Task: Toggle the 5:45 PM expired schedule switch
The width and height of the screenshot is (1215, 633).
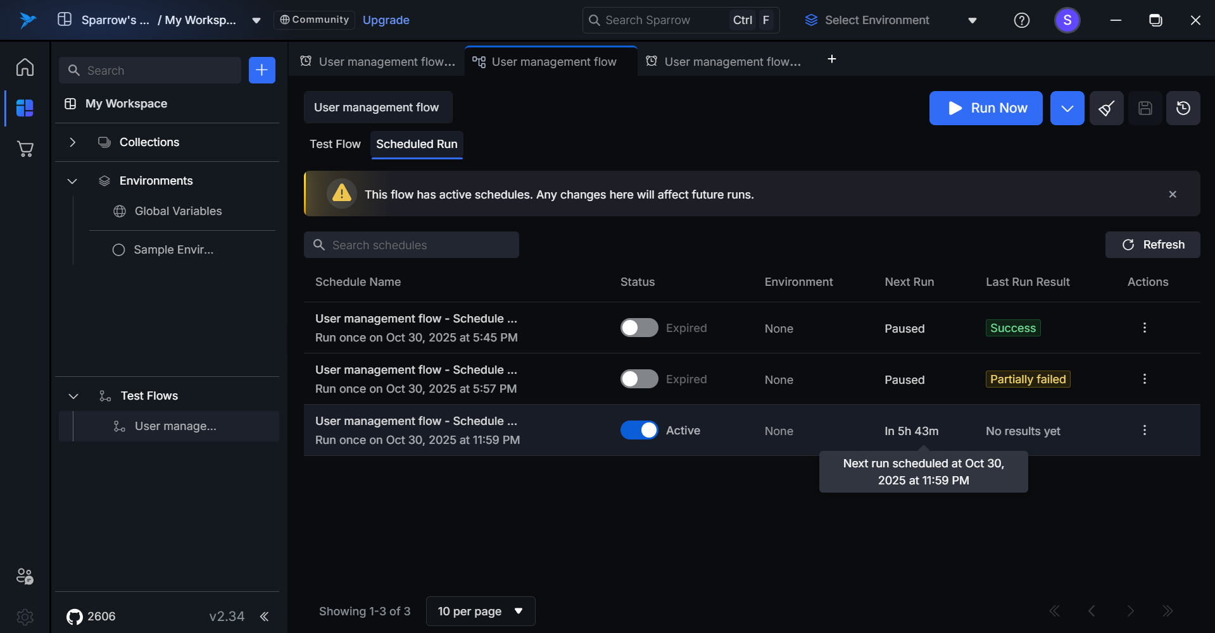Action: coord(639,328)
